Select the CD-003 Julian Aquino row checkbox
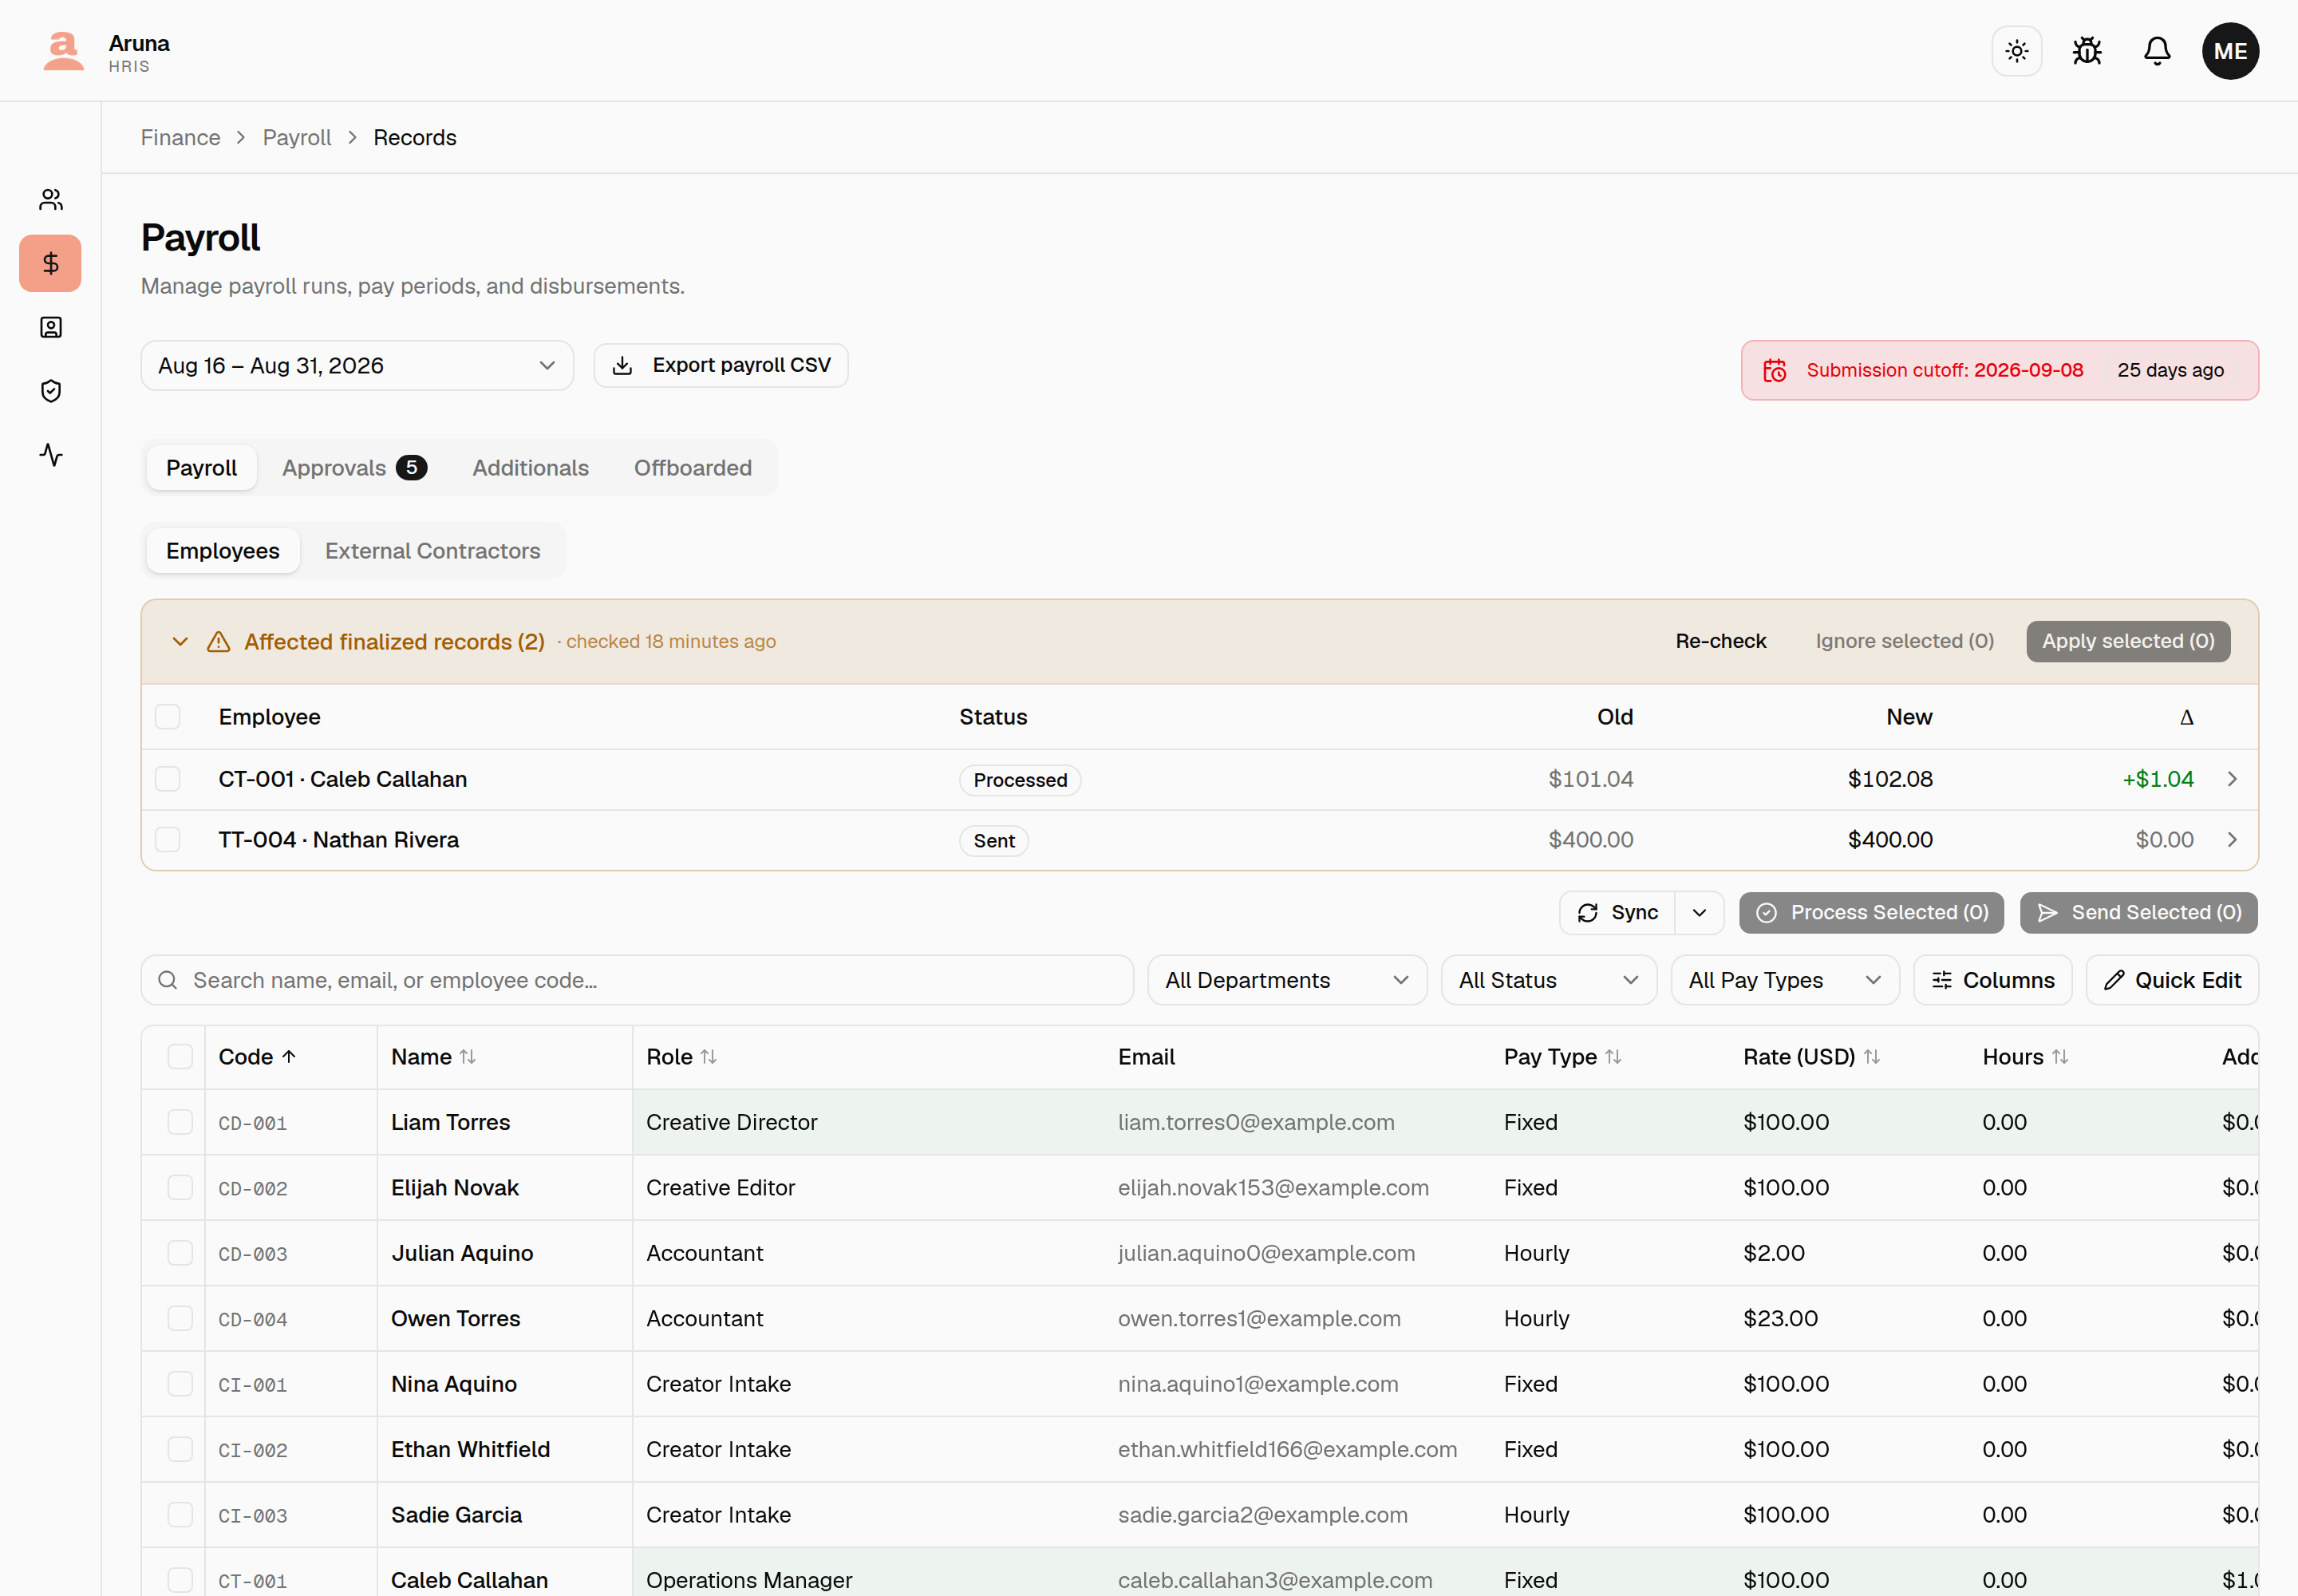 tap(180, 1253)
